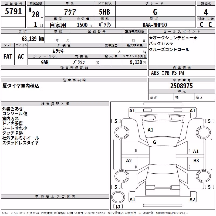Select the front left tire circle
The image size is (216, 216).
coord(122,133)
